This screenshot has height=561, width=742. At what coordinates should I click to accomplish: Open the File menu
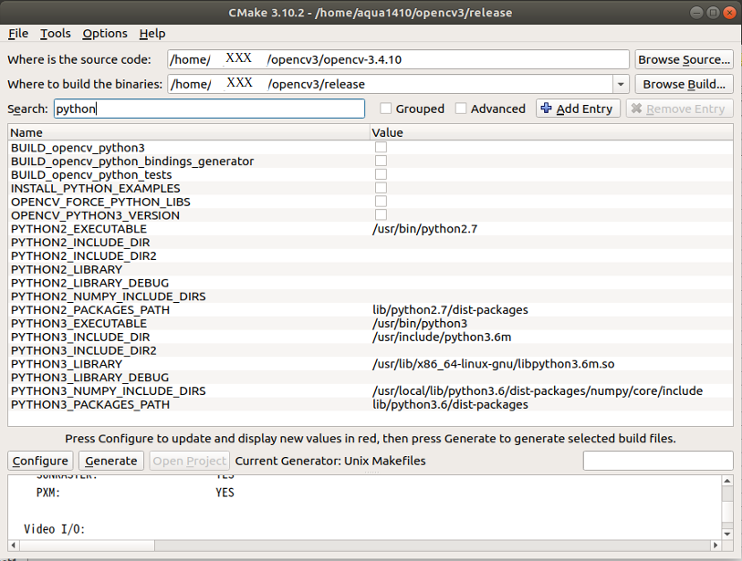(18, 34)
